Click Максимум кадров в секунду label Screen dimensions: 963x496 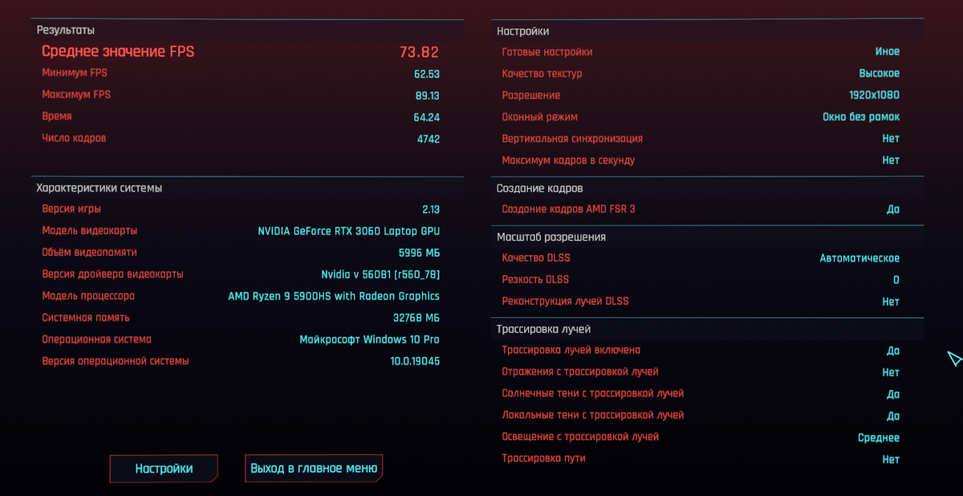point(568,160)
